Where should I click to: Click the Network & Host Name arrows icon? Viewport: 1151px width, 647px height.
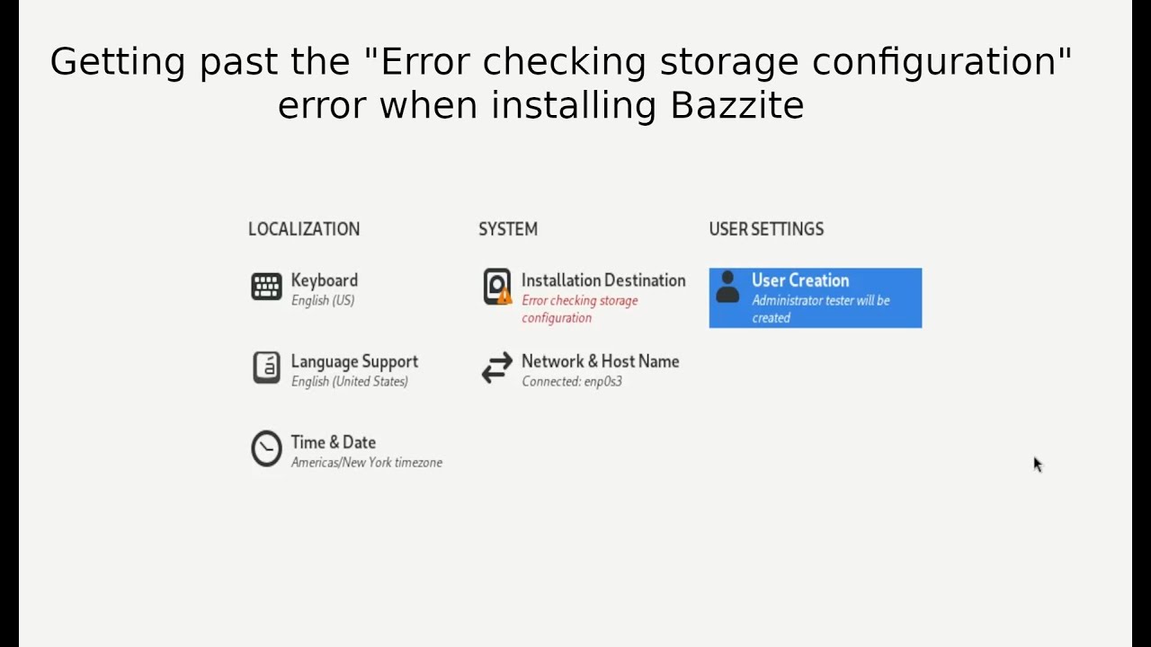(x=496, y=368)
